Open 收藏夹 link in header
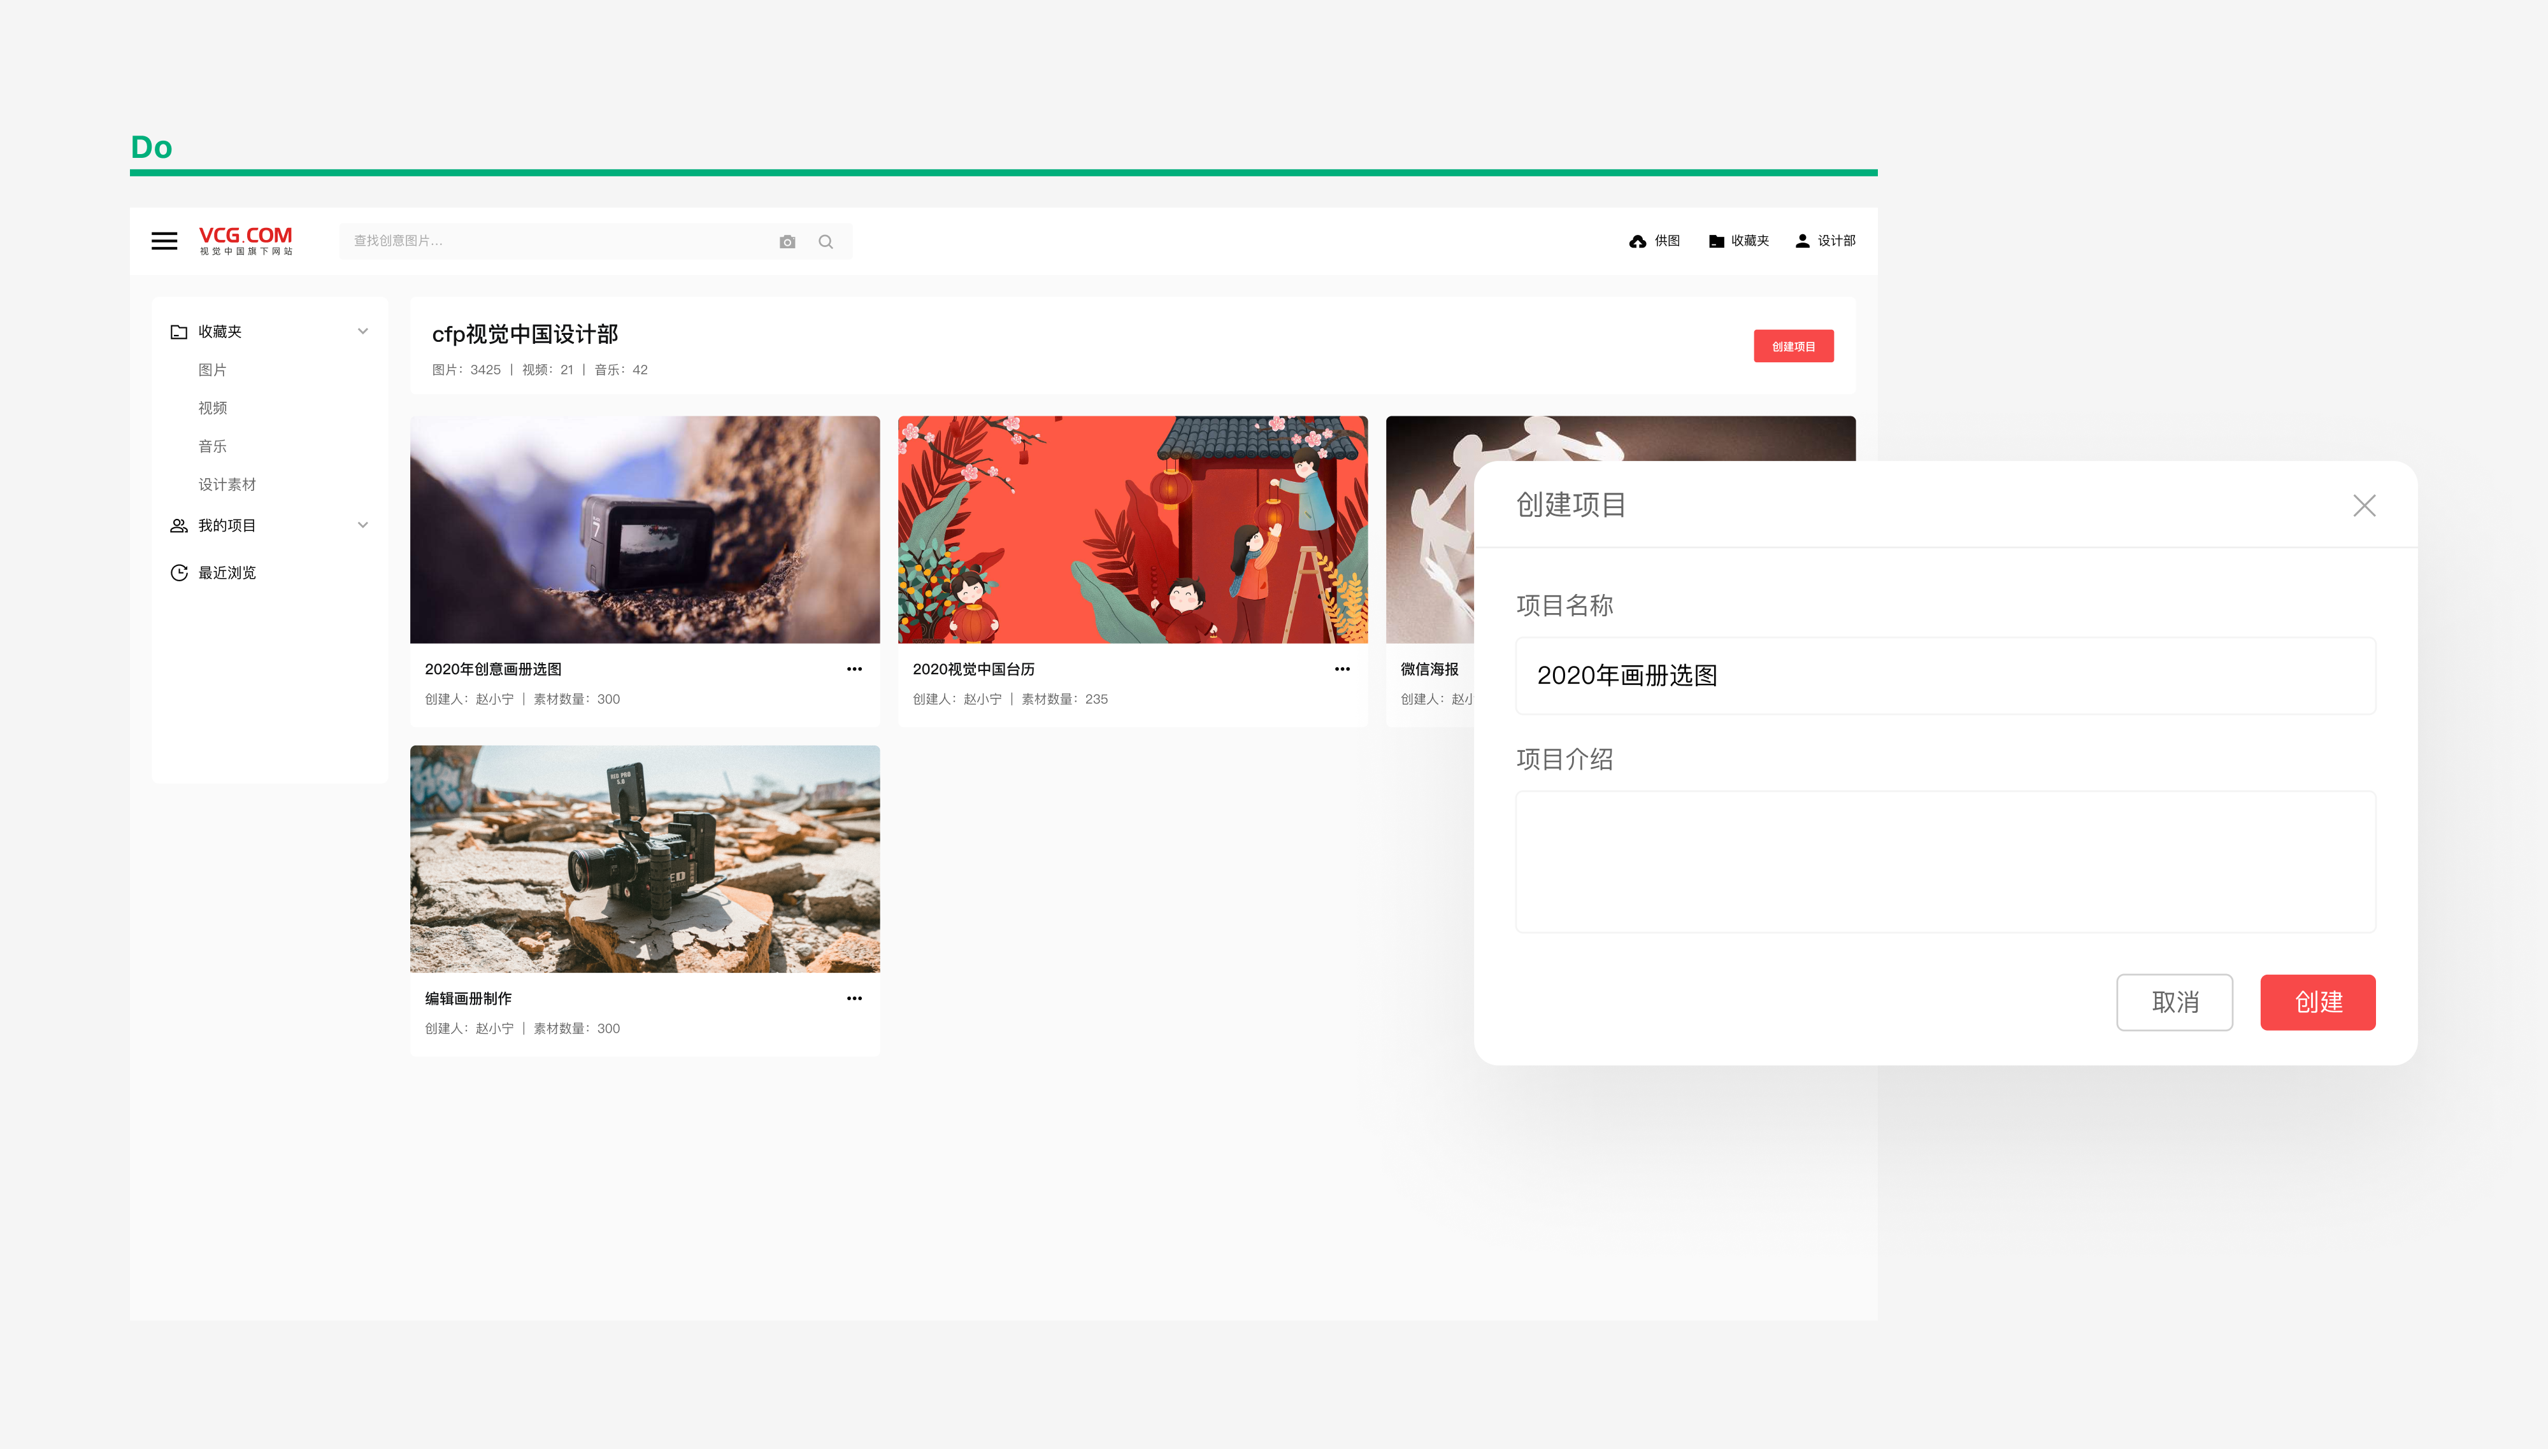2548x1449 pixels. [1750, 241]
